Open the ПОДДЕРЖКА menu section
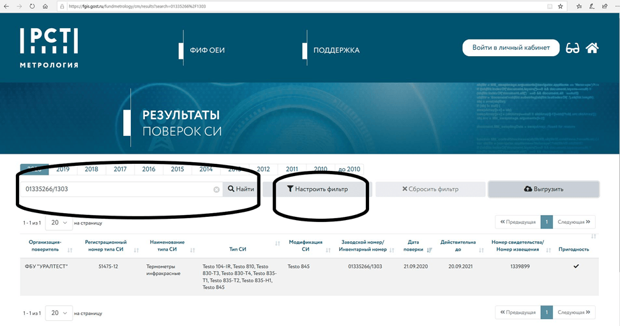 coord(336,50)
